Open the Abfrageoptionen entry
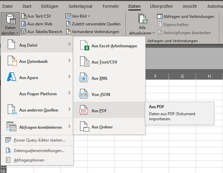The width and height of the screenshot is (223, 173). pyautogui.click(x=37, y=160)
